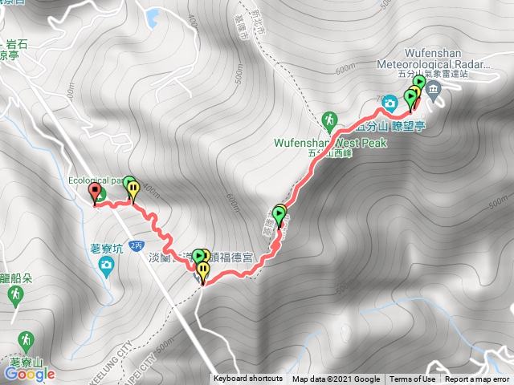Open the Terms of Use link
Image resolution: width=514 pixels, height=385 pixels.
tap(412, 379)
